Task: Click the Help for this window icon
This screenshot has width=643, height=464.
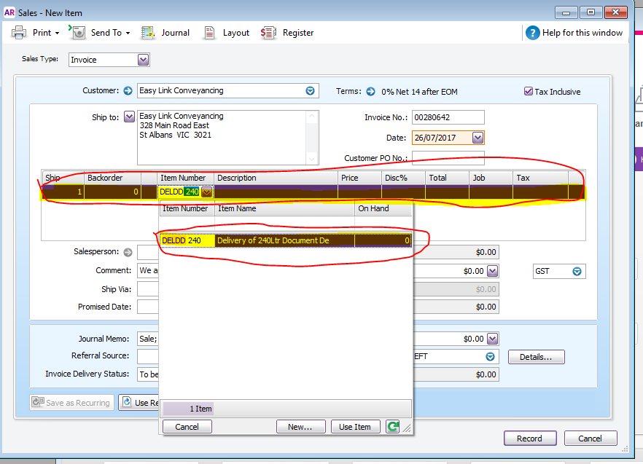Action: click(532, 33)
